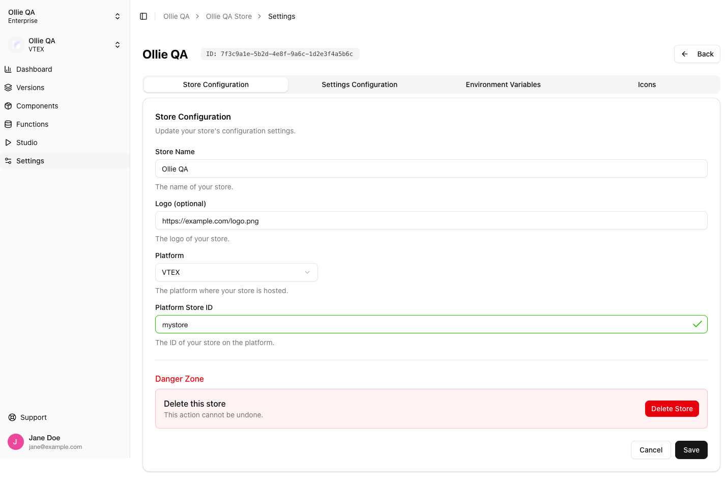Click the Danger Zone heading
The height and width of the screenshot is (484, 725).
click(x=180, y=379)
